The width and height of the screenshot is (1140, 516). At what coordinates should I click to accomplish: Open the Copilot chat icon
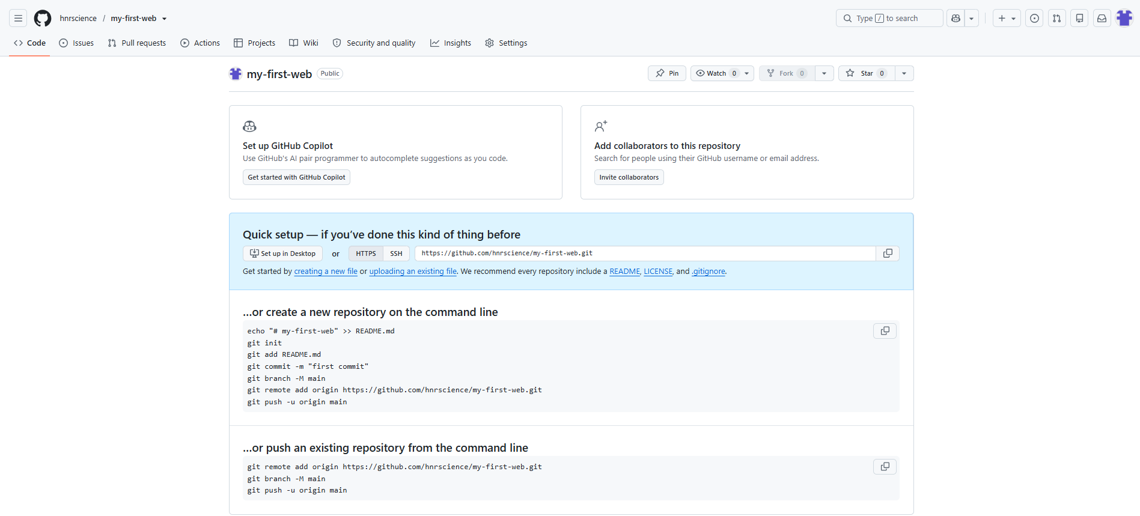tap(956, 18)
